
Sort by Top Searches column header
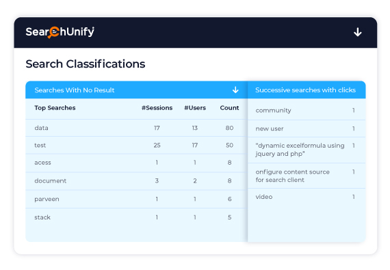[55, 108]
